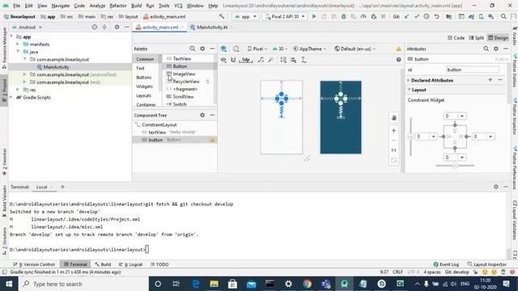This screenshot has width=518, height=291.
Task: Open the profiler gauge icon in toolbar
Action: 363,16
